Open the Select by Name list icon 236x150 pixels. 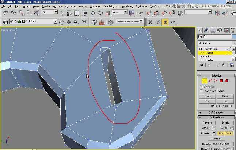tap(69, 13)
